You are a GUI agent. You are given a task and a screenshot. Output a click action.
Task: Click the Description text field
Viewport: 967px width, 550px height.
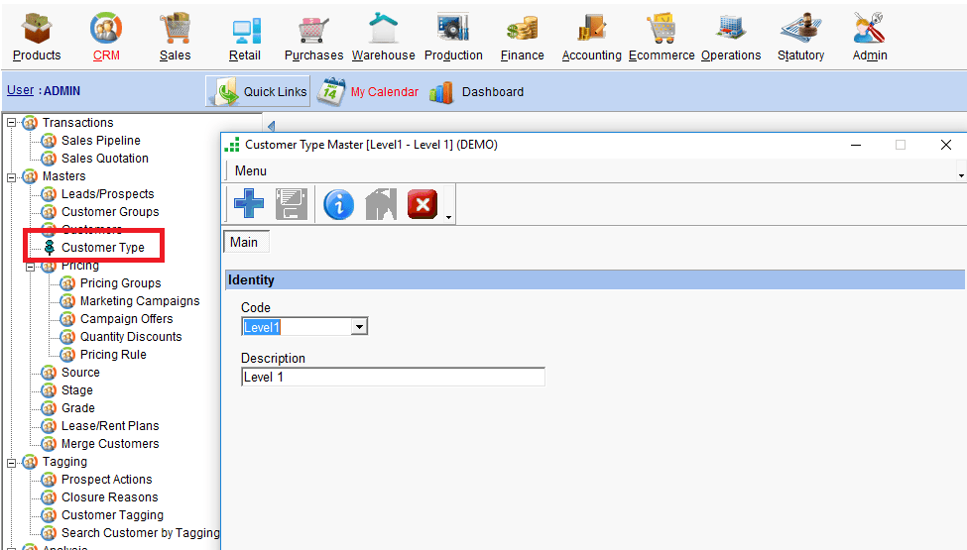[x=393, y=378]
